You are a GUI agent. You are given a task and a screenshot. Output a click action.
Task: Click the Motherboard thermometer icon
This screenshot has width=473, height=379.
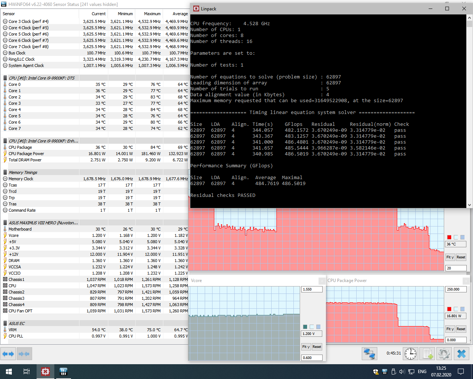click(5, 229)
